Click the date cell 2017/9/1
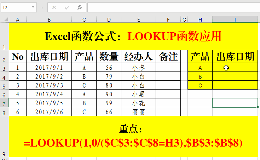Screen dimensions: 260x160 point(49,67)
